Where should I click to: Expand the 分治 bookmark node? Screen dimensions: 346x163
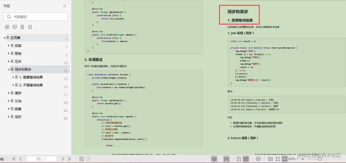[9, 101]
